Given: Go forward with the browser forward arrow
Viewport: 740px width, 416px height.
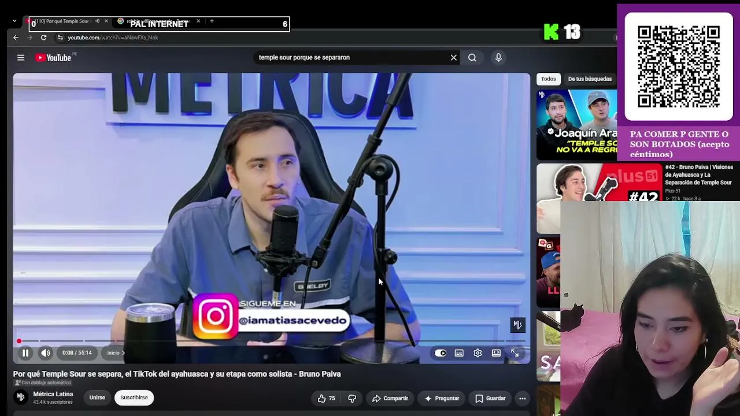Looking at the screenshot, I should point(29,38).
